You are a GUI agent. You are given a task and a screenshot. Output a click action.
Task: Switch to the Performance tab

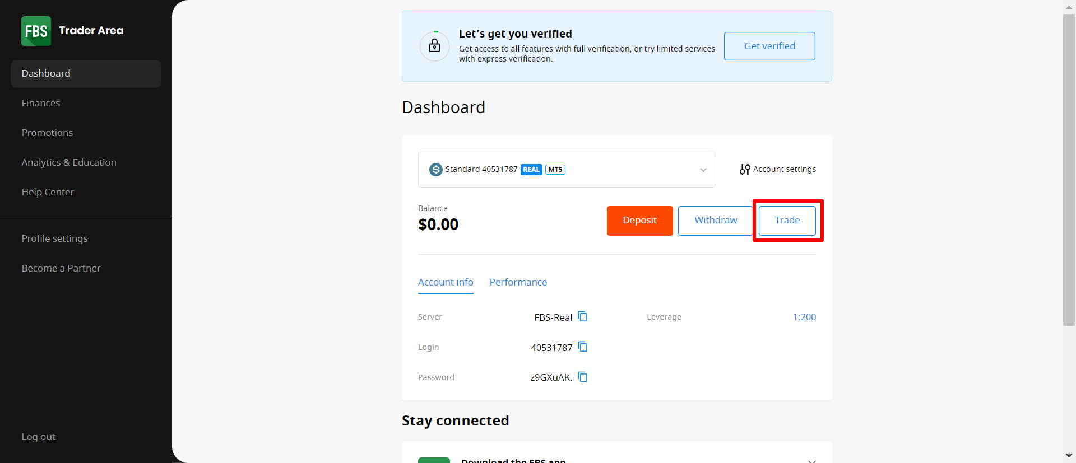518,282
